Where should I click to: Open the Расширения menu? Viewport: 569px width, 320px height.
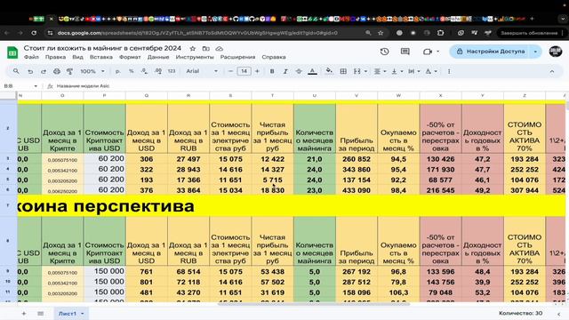(237, 57)
